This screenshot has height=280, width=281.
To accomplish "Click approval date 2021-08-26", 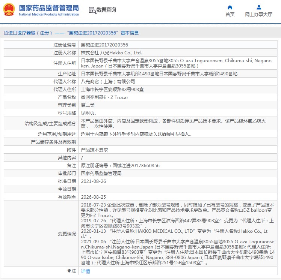I will (x=94, y=181).
